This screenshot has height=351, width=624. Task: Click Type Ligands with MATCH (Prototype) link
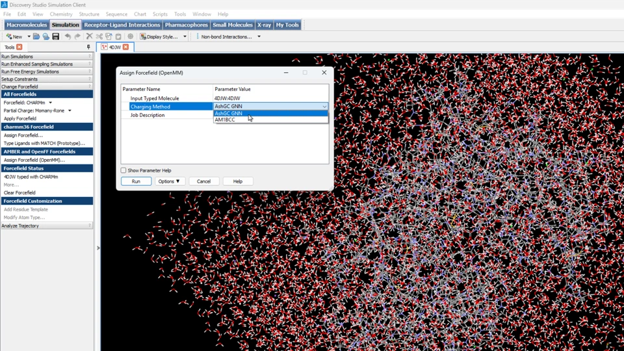pos(44,143)
